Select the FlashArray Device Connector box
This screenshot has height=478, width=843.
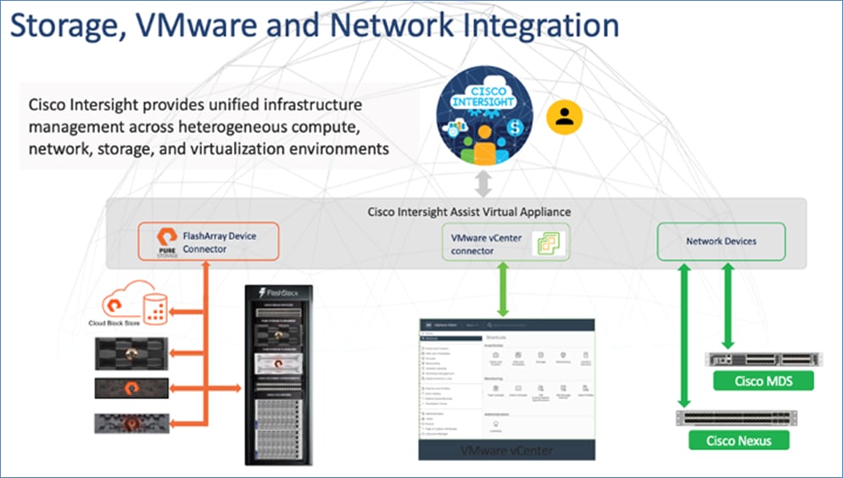pos(208,242)
